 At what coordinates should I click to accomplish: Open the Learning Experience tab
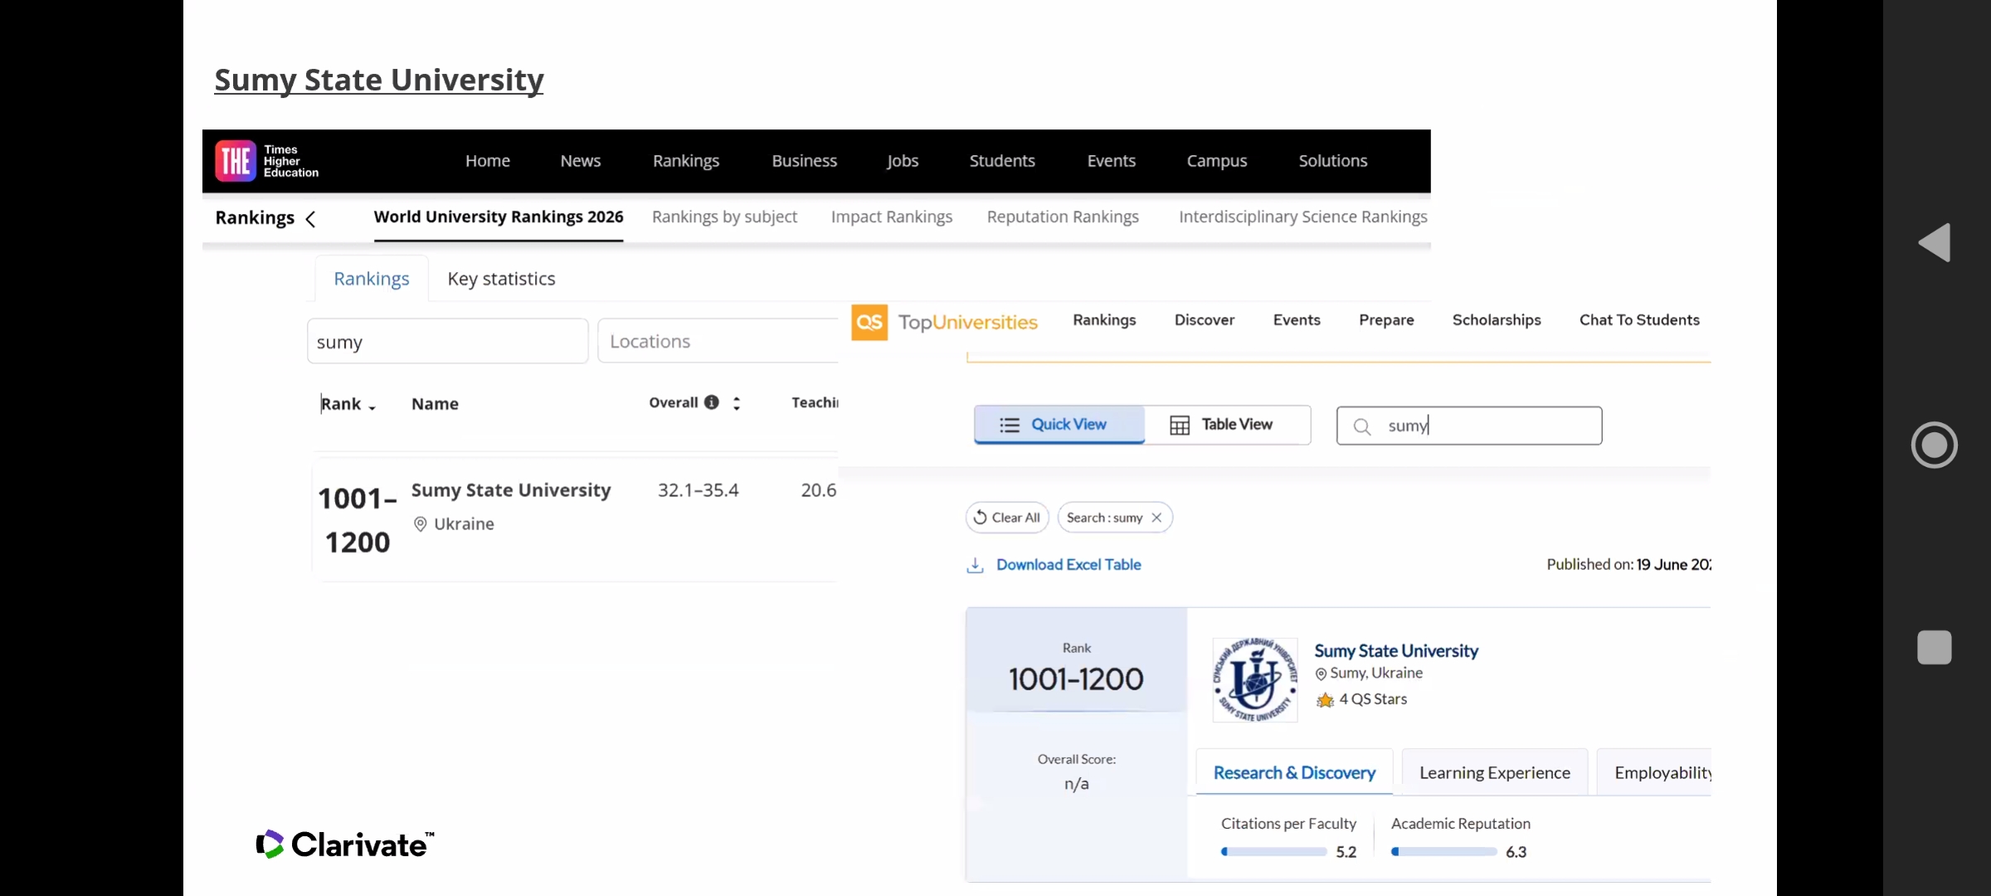point(1494,773)
